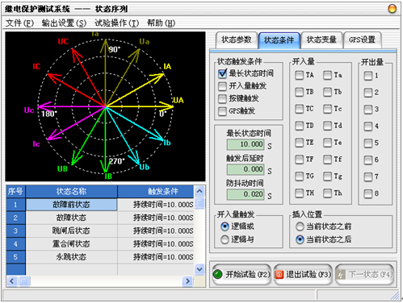Open the 文件(F) menu
This screenshot has width=403, height=303.
(19, 23)
